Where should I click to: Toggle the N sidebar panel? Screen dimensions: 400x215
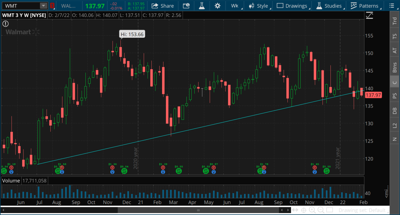click(x=395, y=139)
